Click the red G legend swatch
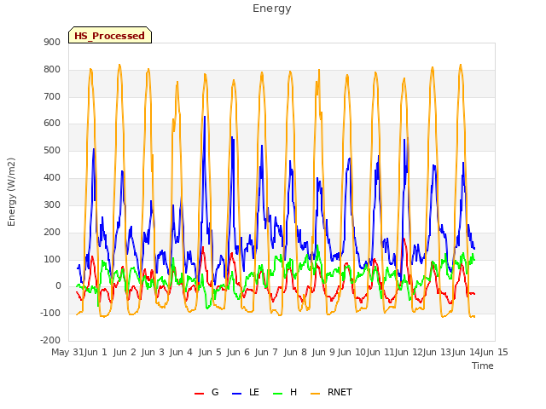546x409 pixels. pyautogui.click(x=199, y=394)
